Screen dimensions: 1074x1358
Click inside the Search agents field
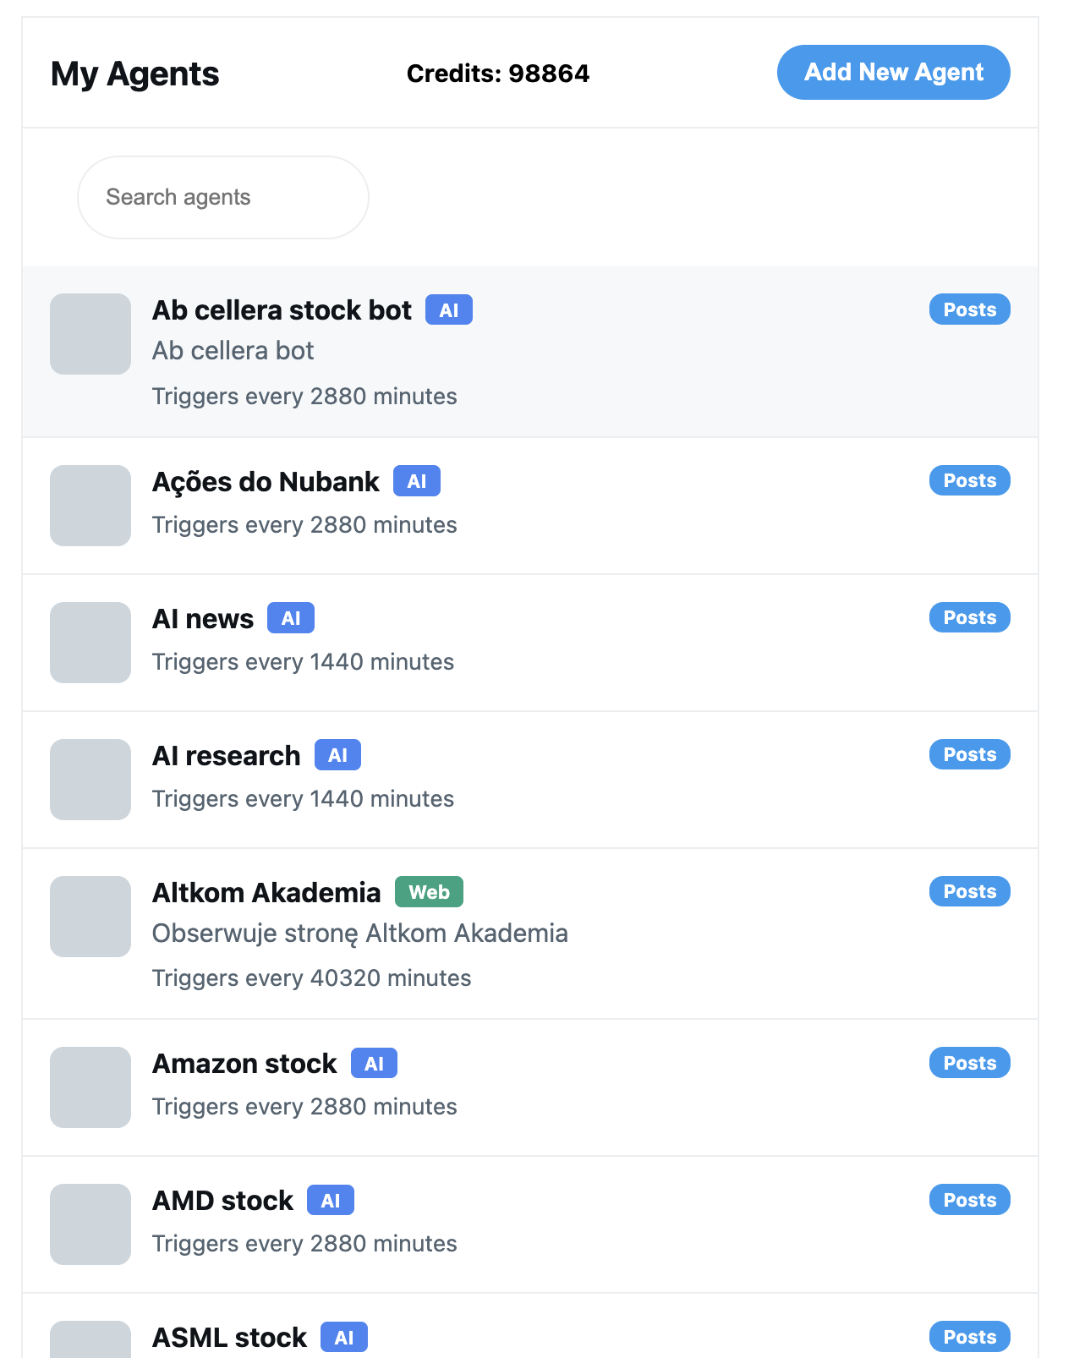tap(222, 197)
